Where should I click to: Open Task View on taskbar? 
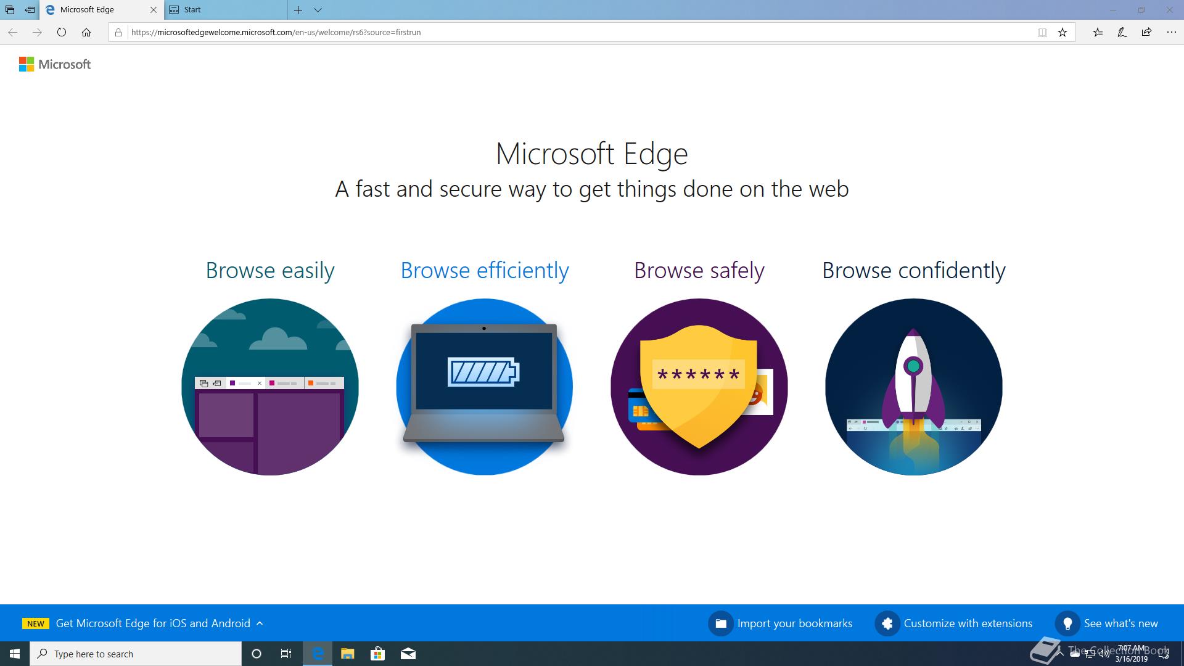[x=286, y=654]
